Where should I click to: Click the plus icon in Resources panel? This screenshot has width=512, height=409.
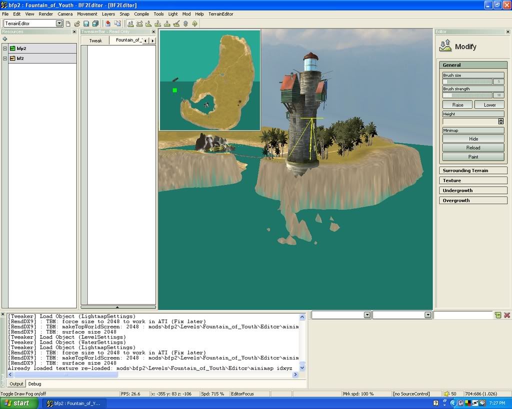click(5, 38)
